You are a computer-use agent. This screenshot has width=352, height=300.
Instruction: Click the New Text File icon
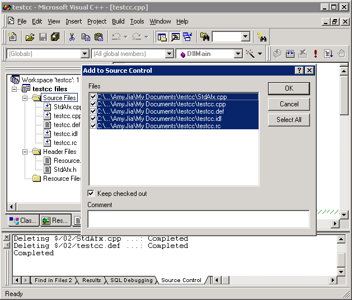pos(12,37)
